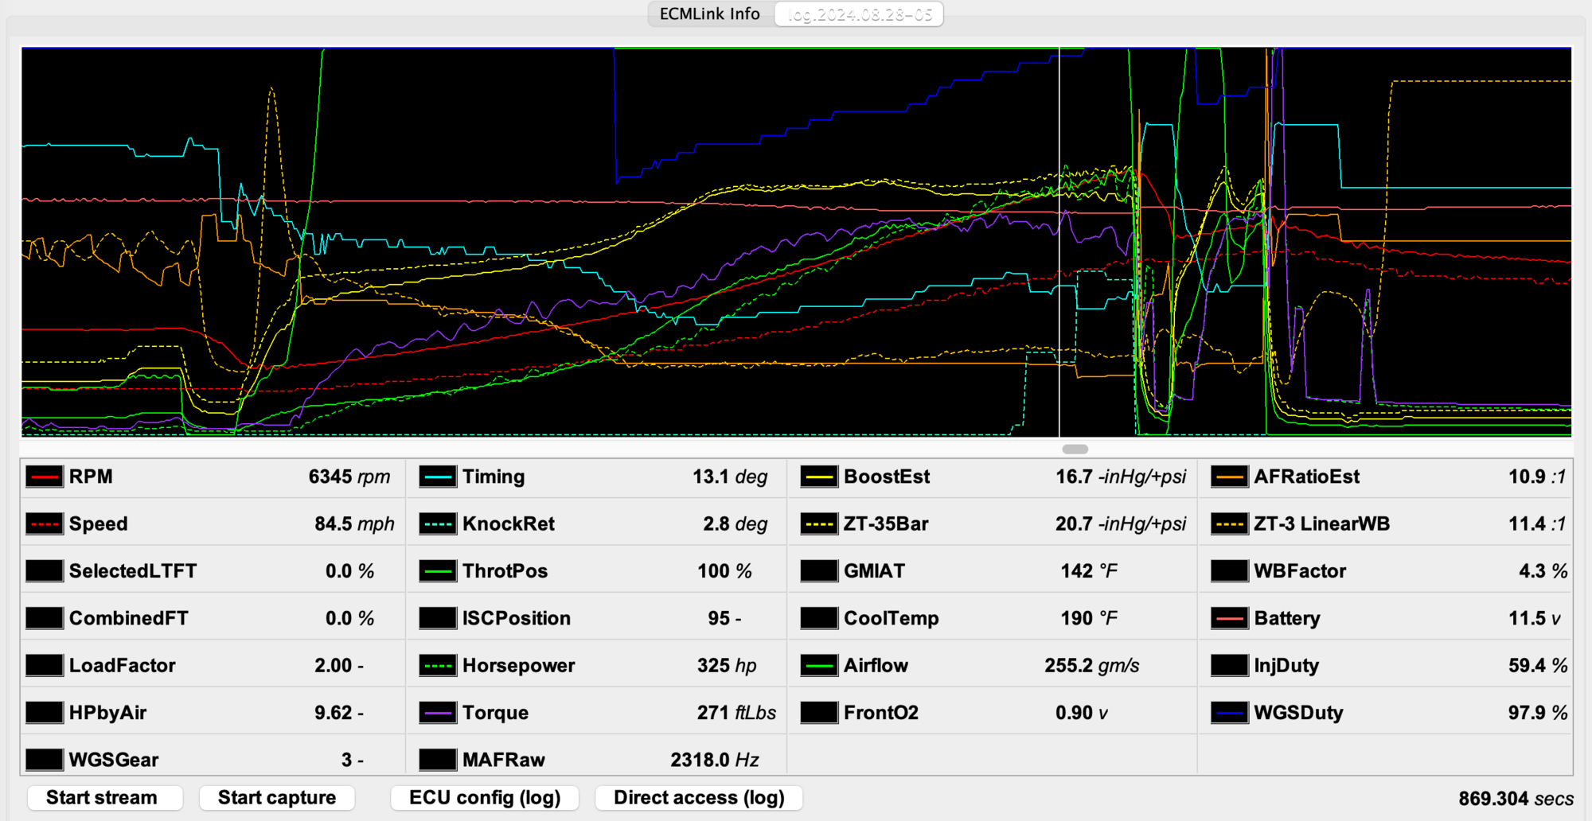
Task: Click the Start stream button
Action: pyautogui.click(x=104, y=797)
